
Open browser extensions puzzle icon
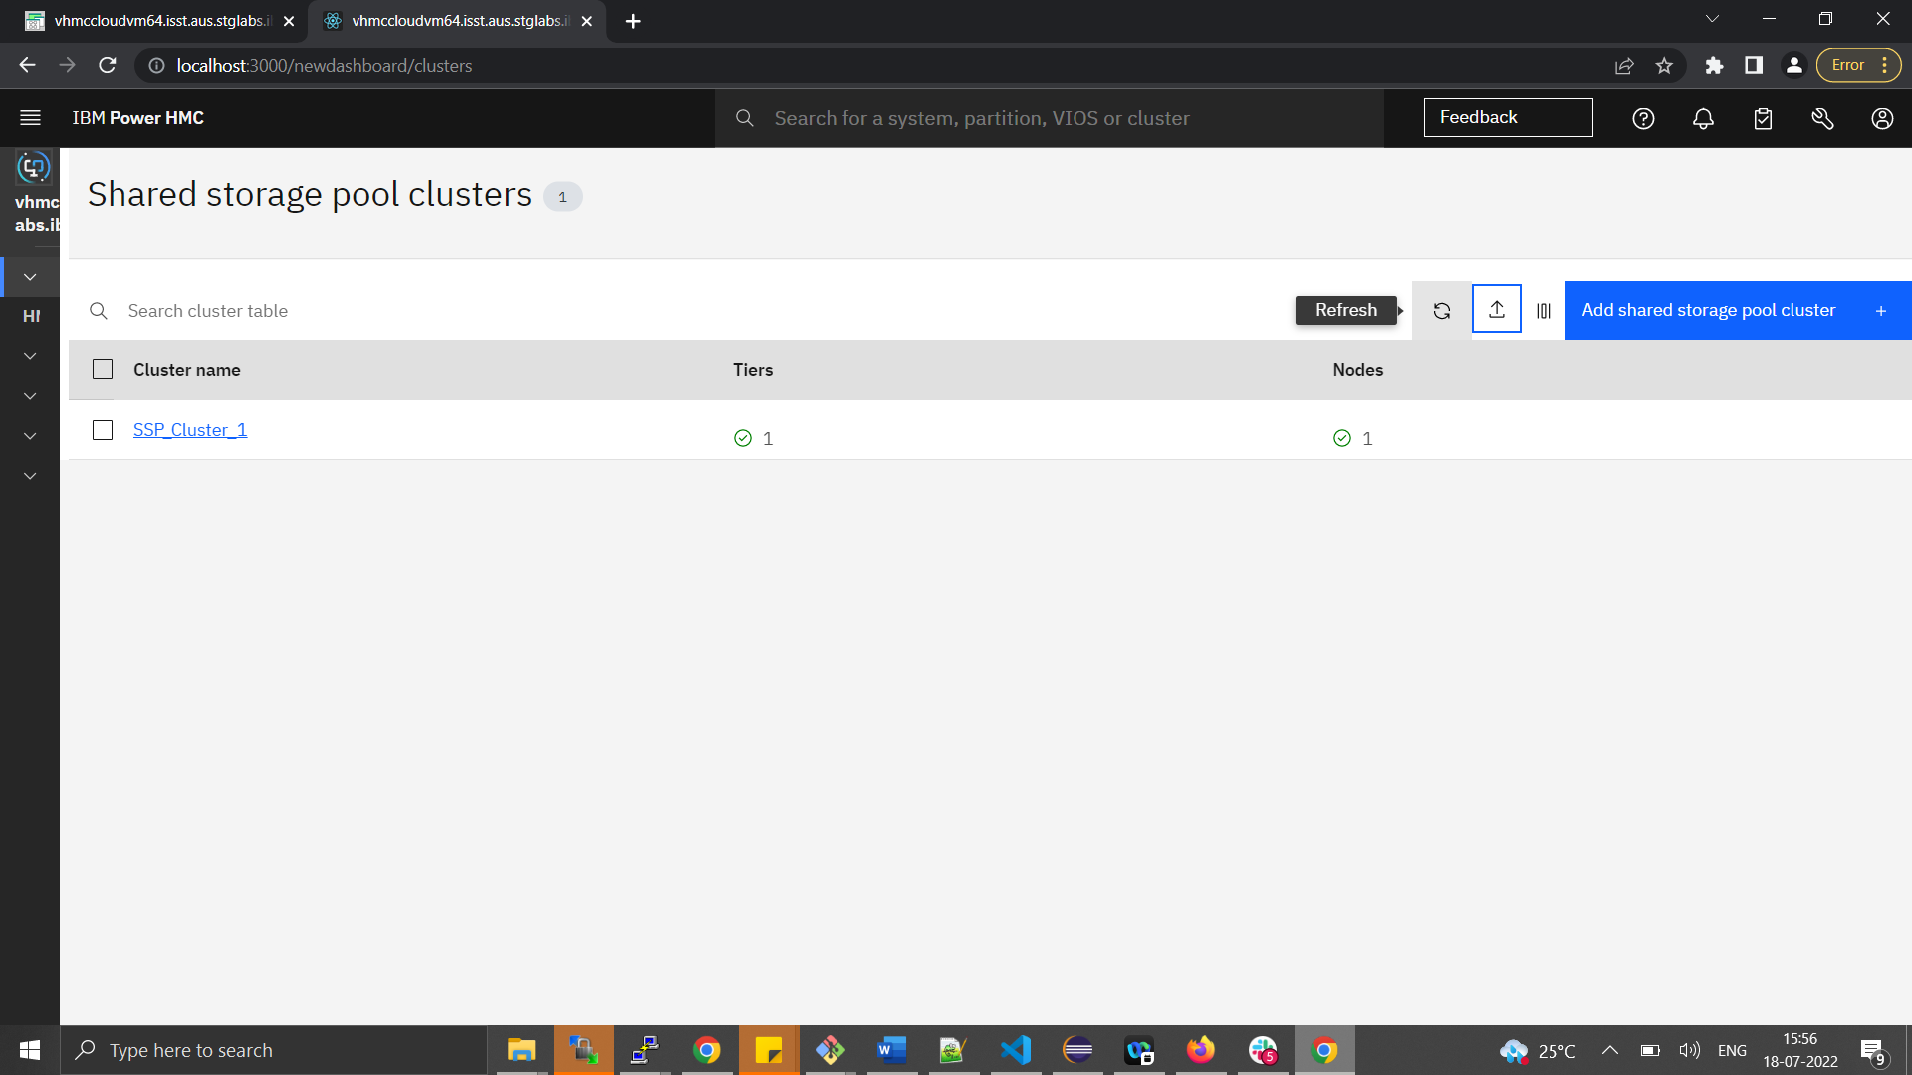click(x=1714, y=65)
